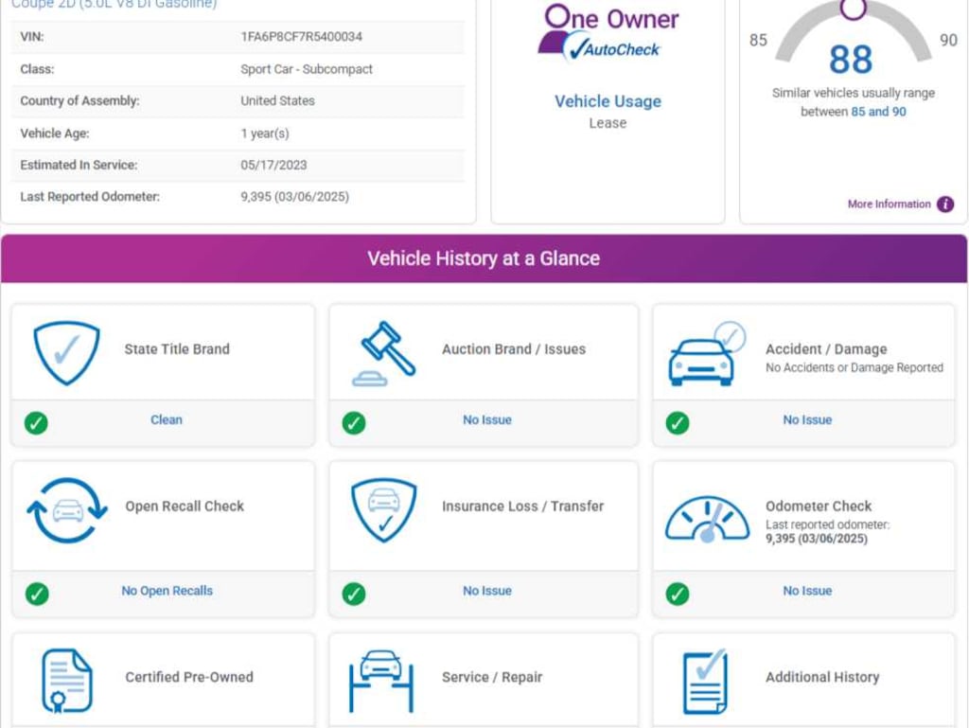Click the Accident / Damage car icon
Screen dimensions: 969x728
coord(706,354)
